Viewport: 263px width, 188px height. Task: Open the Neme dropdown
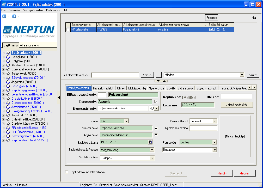tap(126, 121)
